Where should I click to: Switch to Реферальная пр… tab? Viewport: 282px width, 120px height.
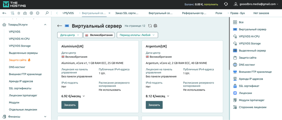(194, 13)
